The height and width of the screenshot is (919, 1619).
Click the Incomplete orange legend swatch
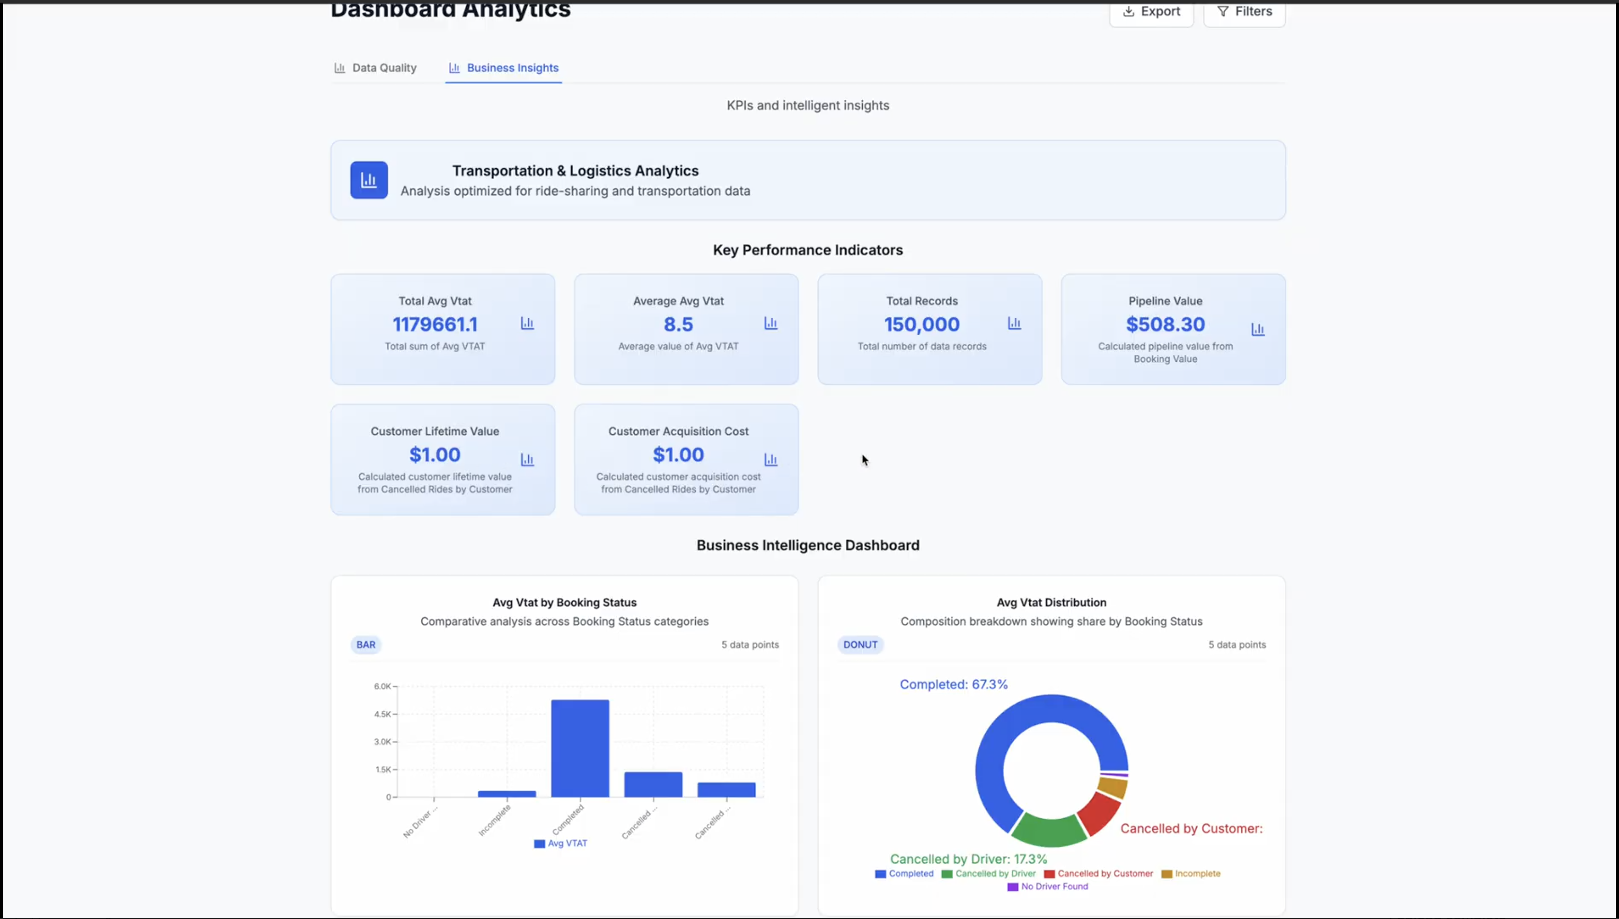click(x=1166, y=874)
